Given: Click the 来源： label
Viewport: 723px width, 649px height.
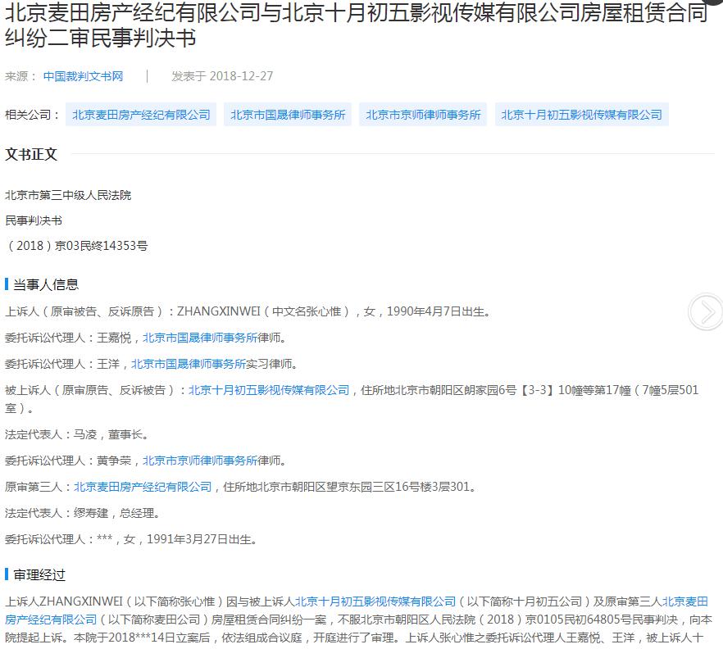Looking at the screenshot, I should pos(20,76).
